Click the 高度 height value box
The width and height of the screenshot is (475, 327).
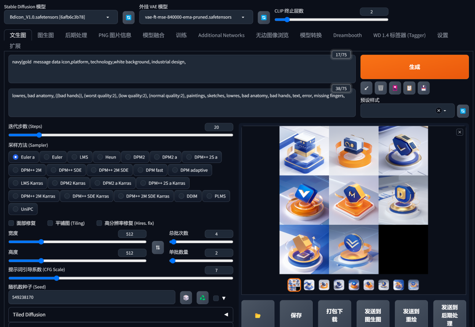click(132, 253)
